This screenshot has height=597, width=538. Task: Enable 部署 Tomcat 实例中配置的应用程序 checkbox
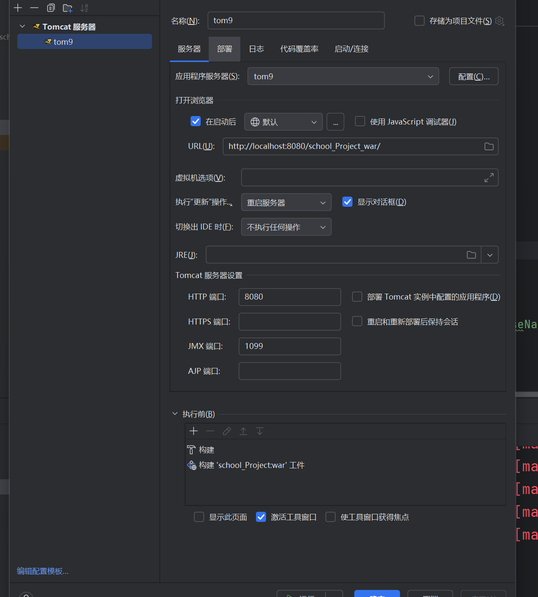[357, 297]
